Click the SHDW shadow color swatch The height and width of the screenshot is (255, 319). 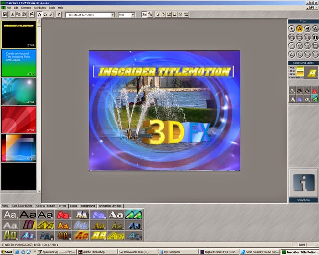coord(300,74)
